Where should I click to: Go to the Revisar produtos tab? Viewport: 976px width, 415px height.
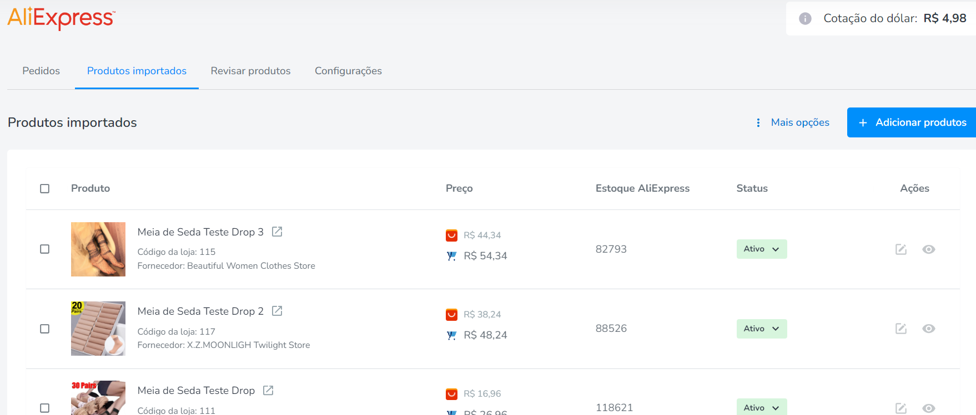[251, 71]
